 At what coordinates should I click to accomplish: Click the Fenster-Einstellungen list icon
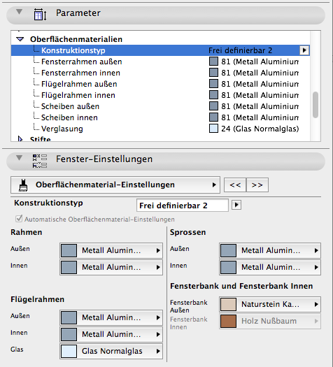click(40, 161)
